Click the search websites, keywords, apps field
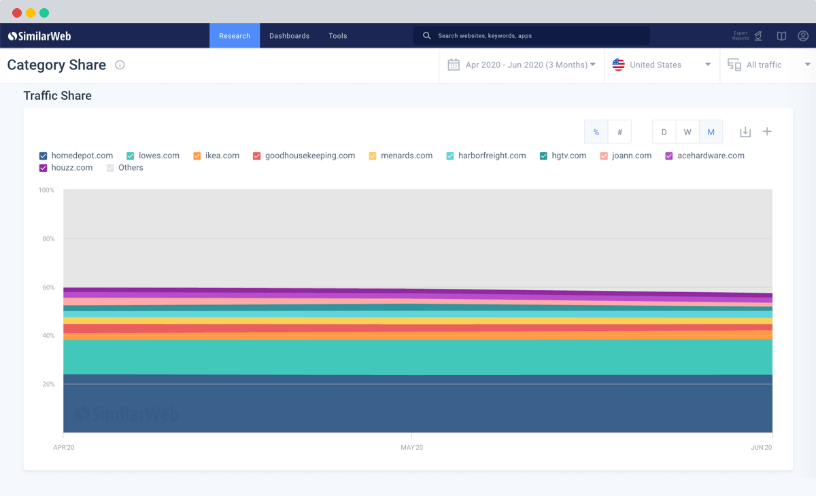Screen dimensions: 816x496 click(x=531, y=36)
